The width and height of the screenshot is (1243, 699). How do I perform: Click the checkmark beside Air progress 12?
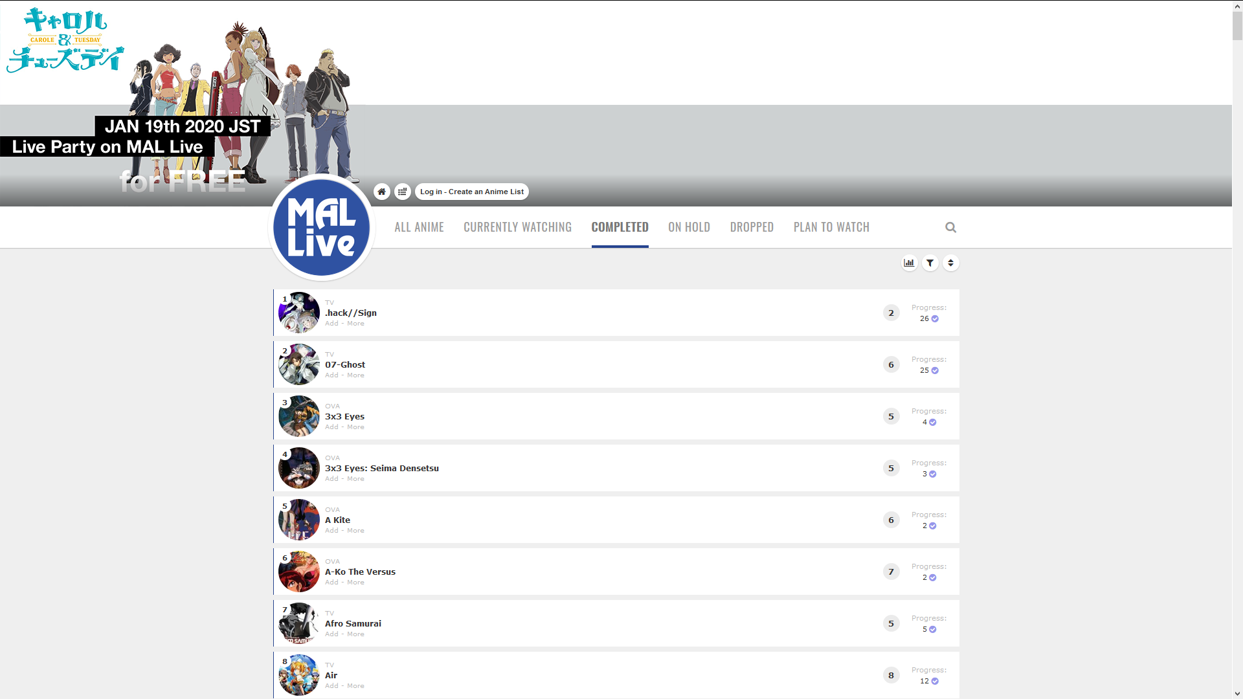point(935,682)
